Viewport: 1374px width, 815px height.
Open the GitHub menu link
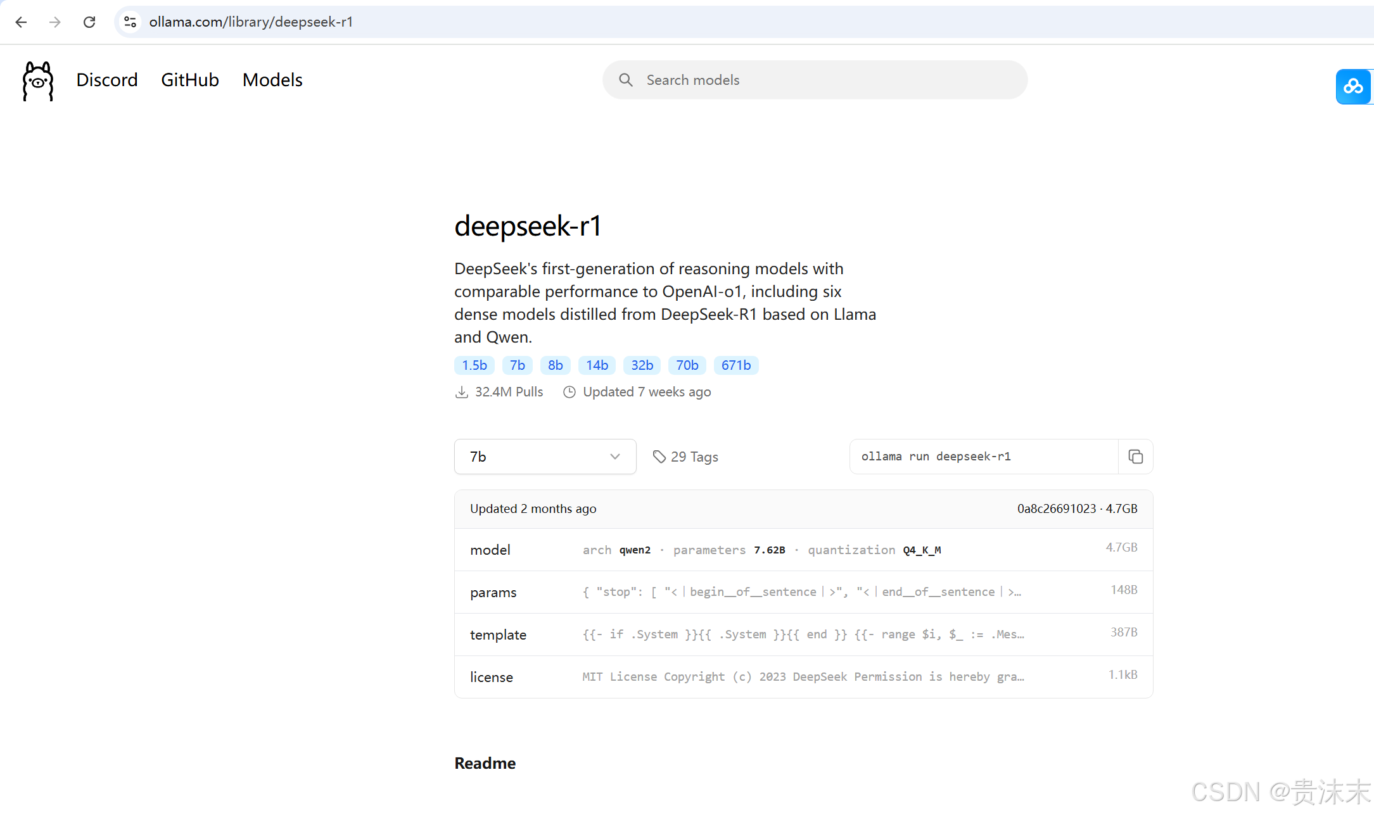point(189,80)
